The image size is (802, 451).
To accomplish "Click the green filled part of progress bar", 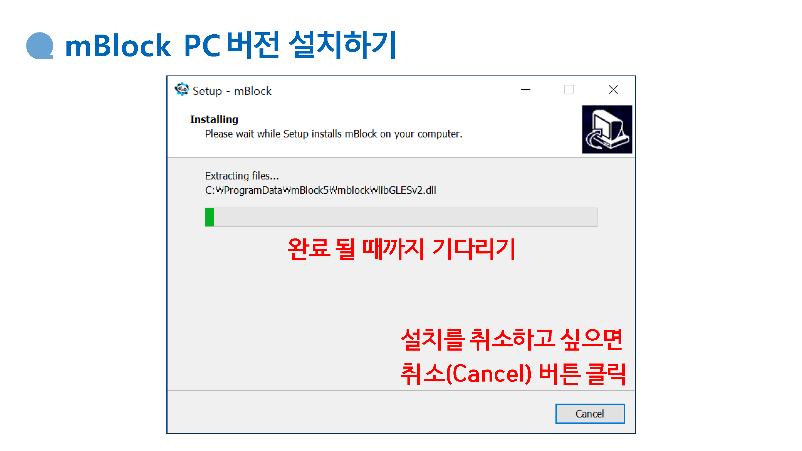I will tap(210, 217).
